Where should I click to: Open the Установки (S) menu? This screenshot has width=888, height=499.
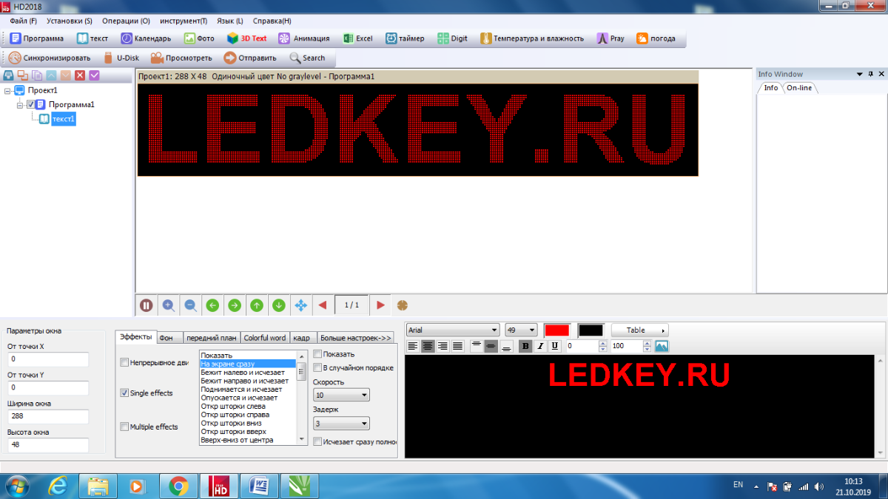[69, 21]
